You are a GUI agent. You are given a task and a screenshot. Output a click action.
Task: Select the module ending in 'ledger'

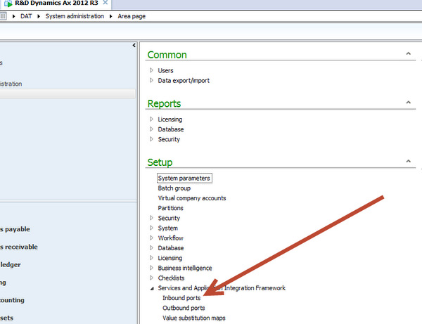pos(11,264)
